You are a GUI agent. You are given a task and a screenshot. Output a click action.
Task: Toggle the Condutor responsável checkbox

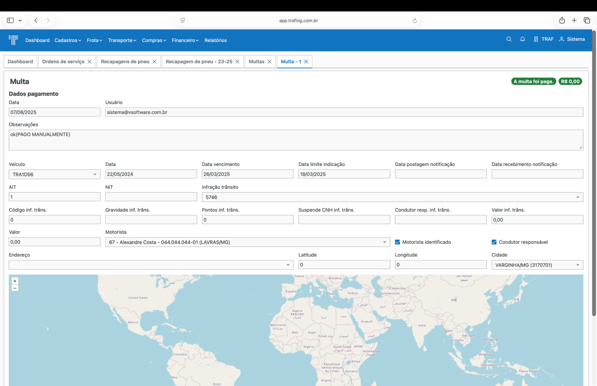coord(494,242)
